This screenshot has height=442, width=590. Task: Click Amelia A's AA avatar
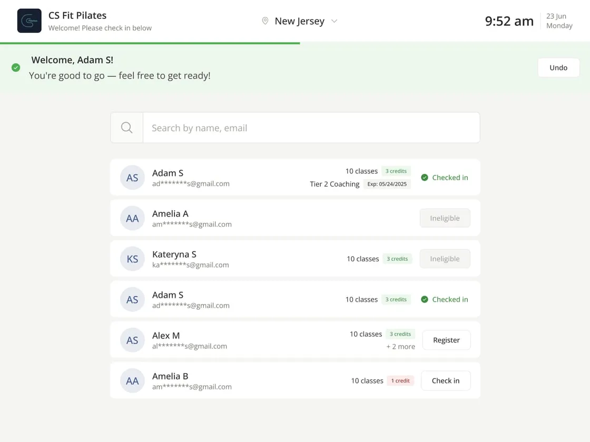[x=132, y=218]
